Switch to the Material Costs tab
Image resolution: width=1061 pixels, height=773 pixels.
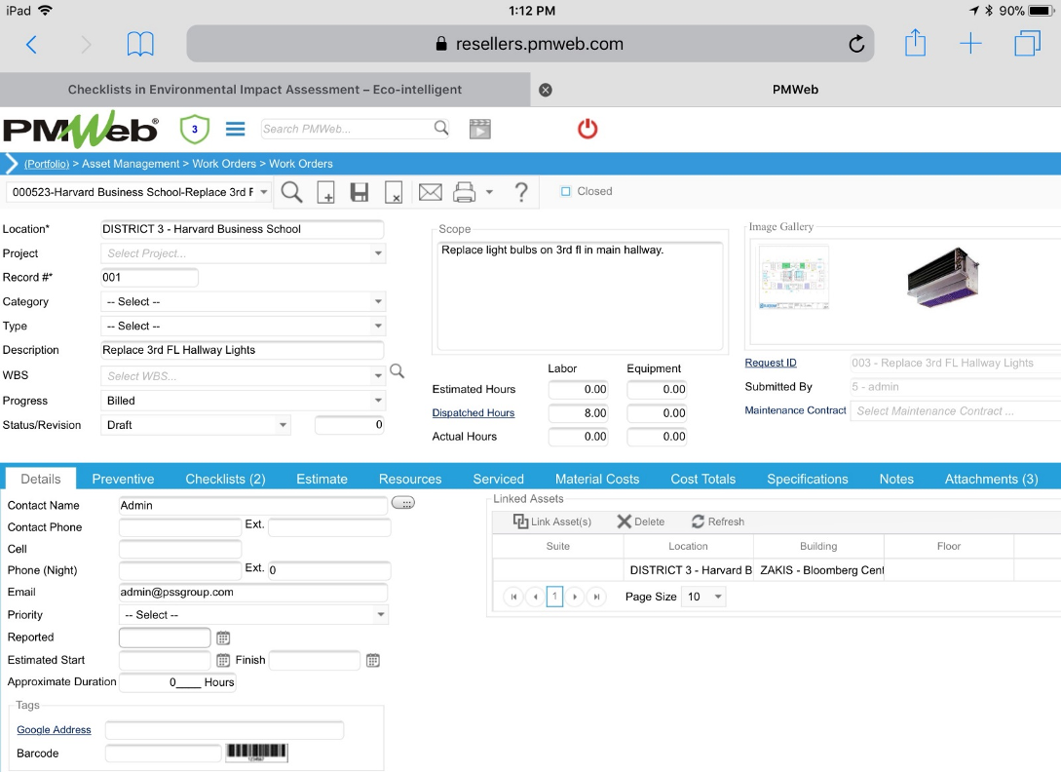click(x=597, y=480)
